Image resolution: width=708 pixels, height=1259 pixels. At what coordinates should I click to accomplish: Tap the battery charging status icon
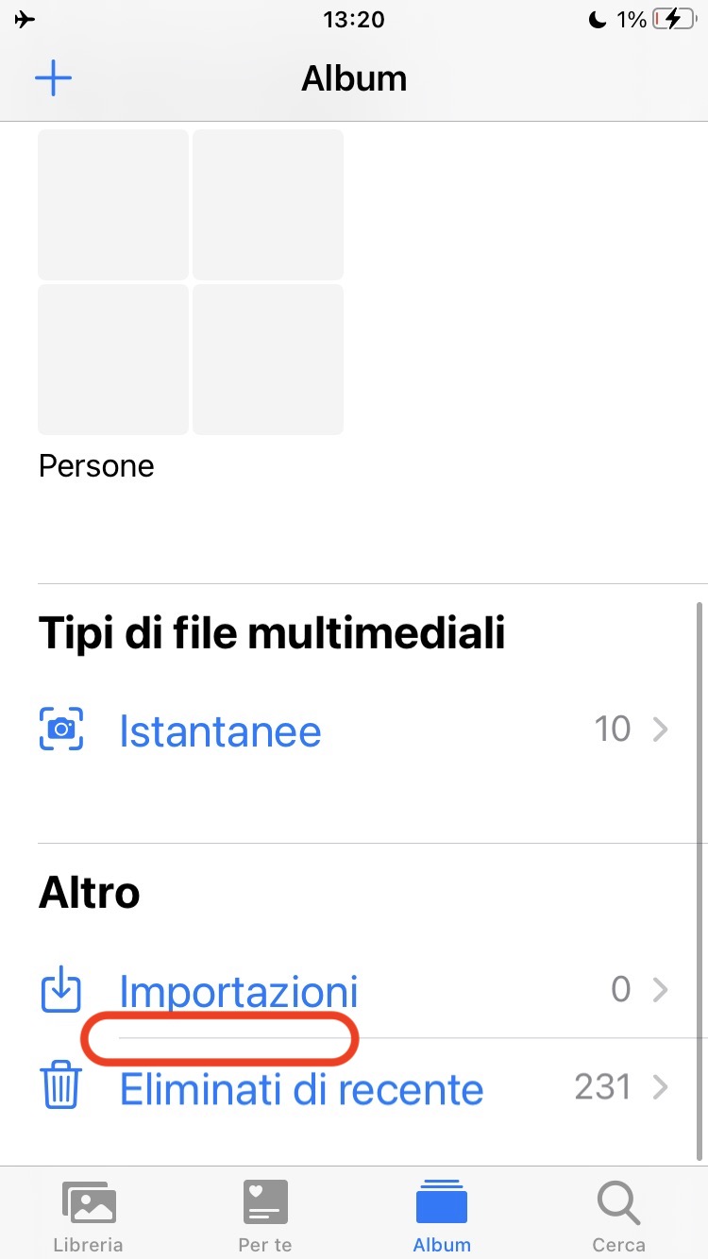pos(673,20)
